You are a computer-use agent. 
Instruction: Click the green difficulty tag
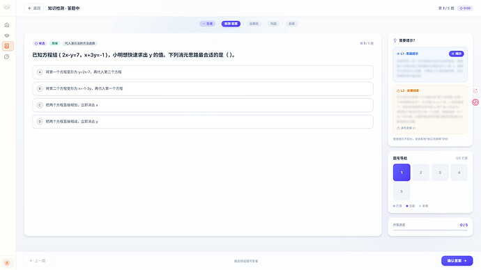coord(54,43)
